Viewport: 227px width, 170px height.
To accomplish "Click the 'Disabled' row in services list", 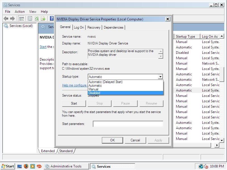I will pyautogui.click(x=182, y=53).
